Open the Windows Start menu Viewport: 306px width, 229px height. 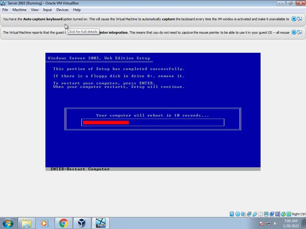click(8, 223)
